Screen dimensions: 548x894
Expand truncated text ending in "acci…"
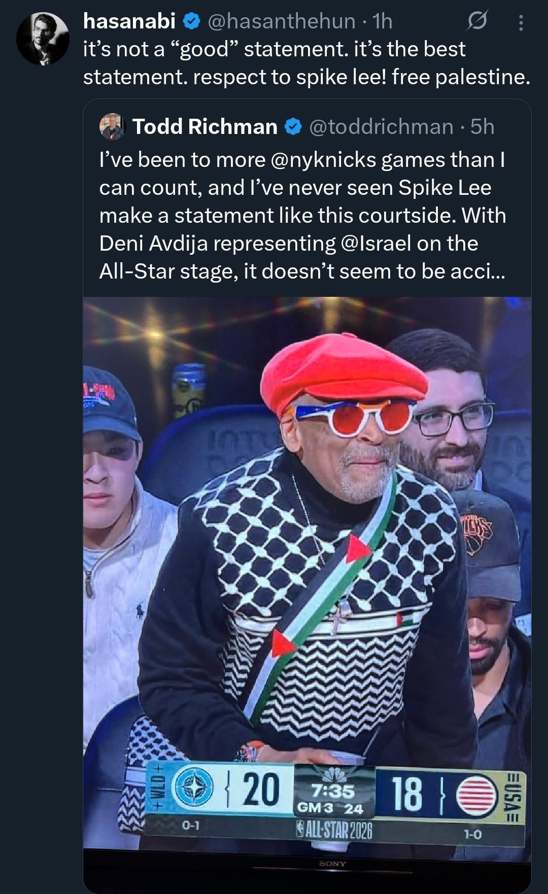(478, 271)
